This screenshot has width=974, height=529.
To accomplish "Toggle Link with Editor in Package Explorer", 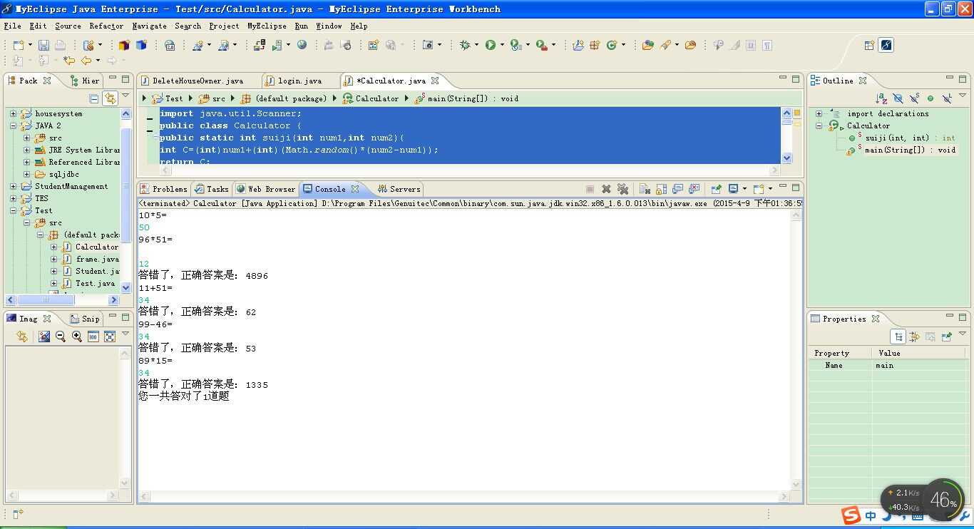I will click(x=110, y=98).
